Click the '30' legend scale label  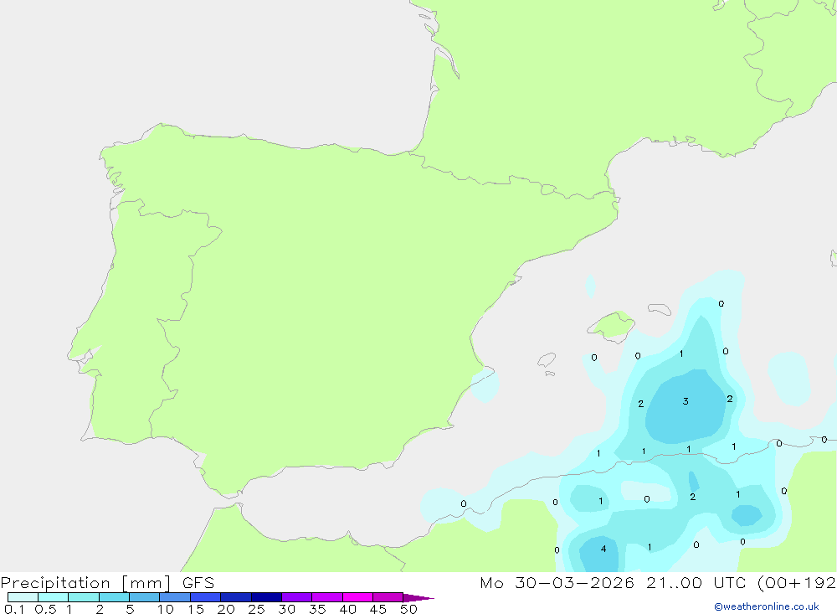coord(286,609)
